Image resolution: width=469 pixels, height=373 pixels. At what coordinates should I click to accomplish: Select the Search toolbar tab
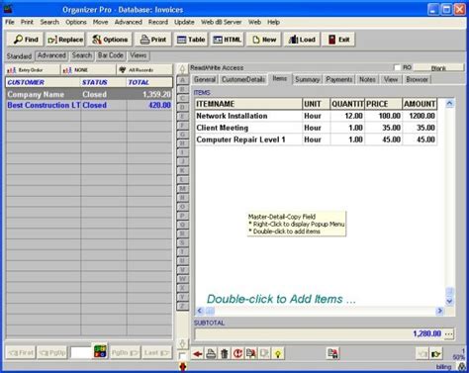point(82,55)
